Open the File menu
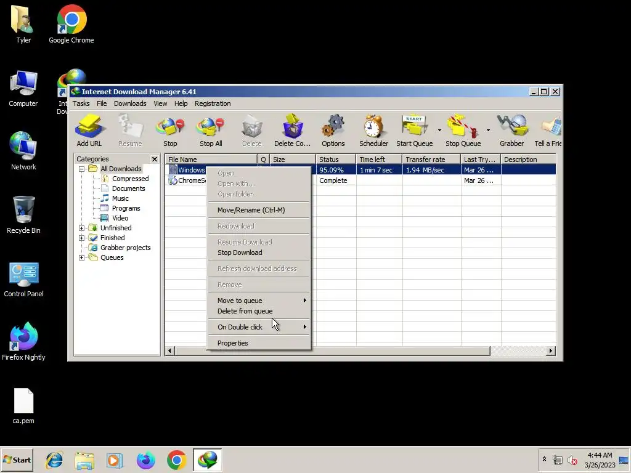The image size is (631, 473). pyautogui.click(x=102, y=103)
